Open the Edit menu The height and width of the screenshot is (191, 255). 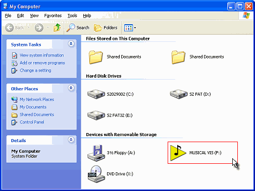[20, 16]
